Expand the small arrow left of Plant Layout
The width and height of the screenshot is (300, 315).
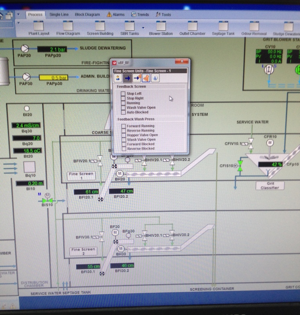coord(18,23)
